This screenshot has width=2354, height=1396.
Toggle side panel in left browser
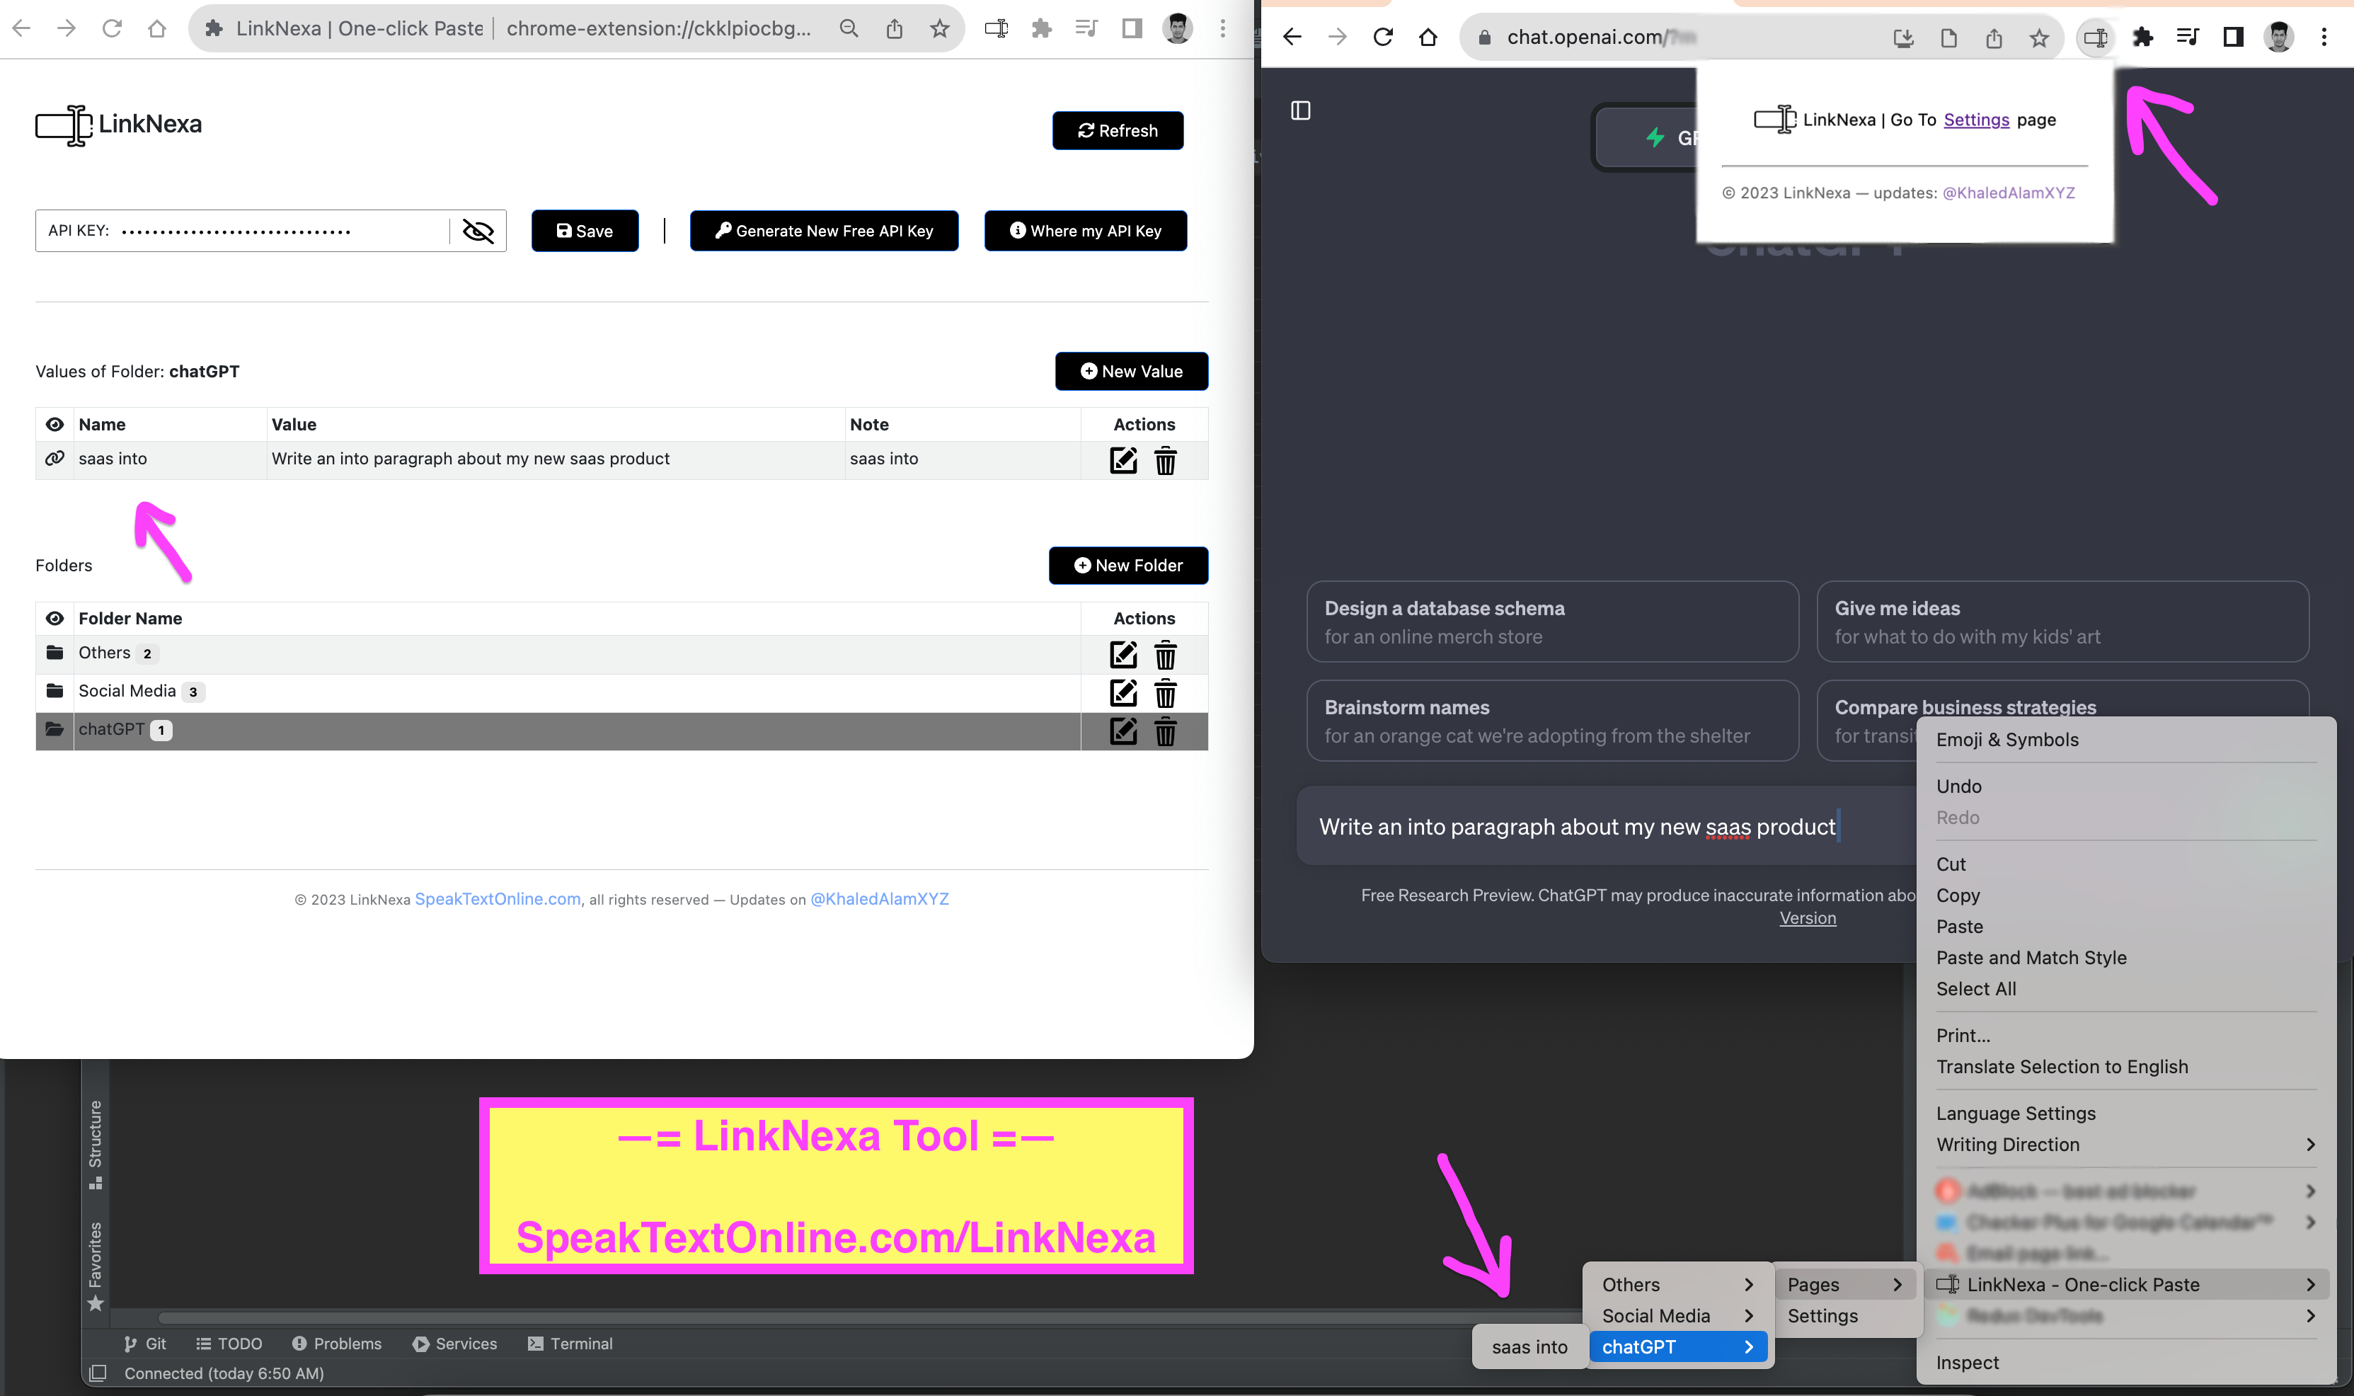point(1132,28)
